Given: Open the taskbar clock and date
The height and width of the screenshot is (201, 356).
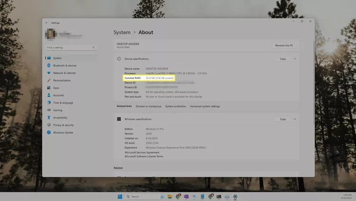Looking at the screenshot, I should (346, 196).
